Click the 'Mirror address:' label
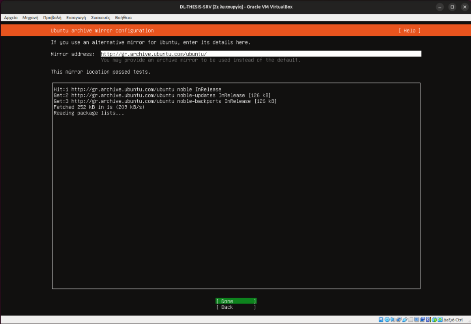This screenshot has height=324, width=471. [x=73, y=54]
